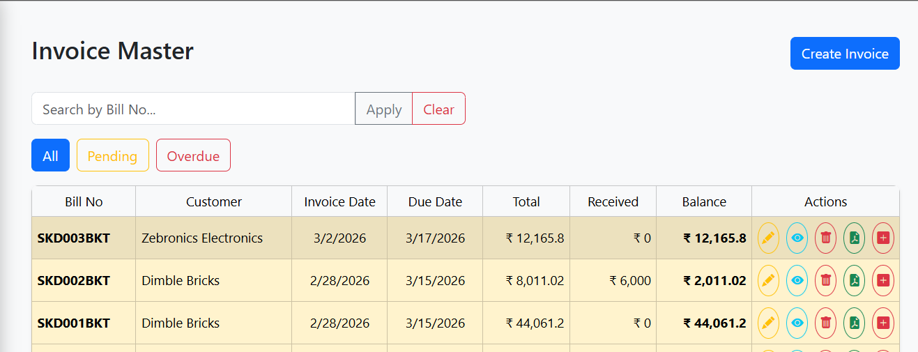Select balance ₹ 2,011.02
918x352 pixels.
[704, 280]
